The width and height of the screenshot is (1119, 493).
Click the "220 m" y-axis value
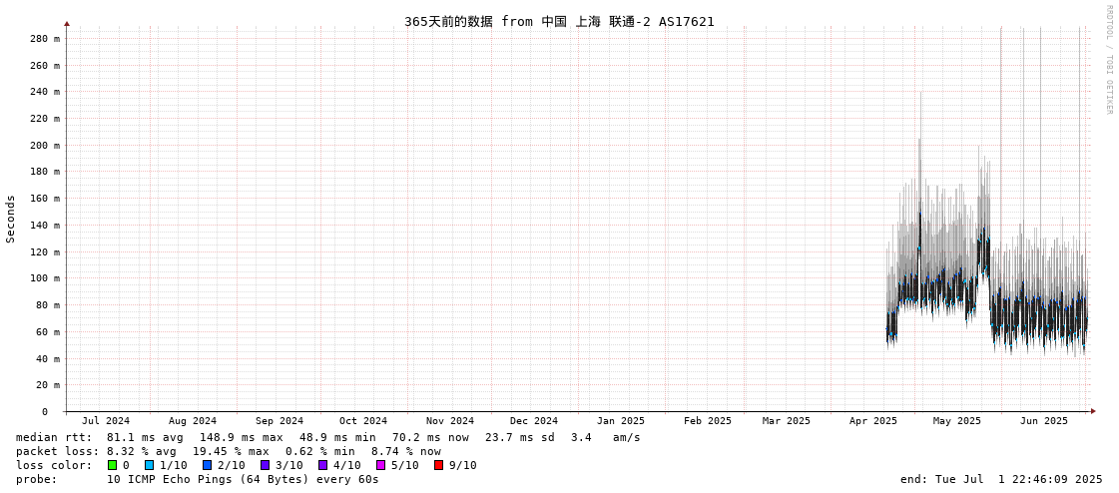click(45, 119)
